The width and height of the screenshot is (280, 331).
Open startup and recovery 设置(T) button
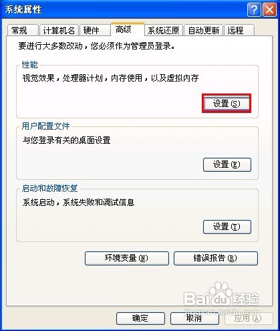227,227
